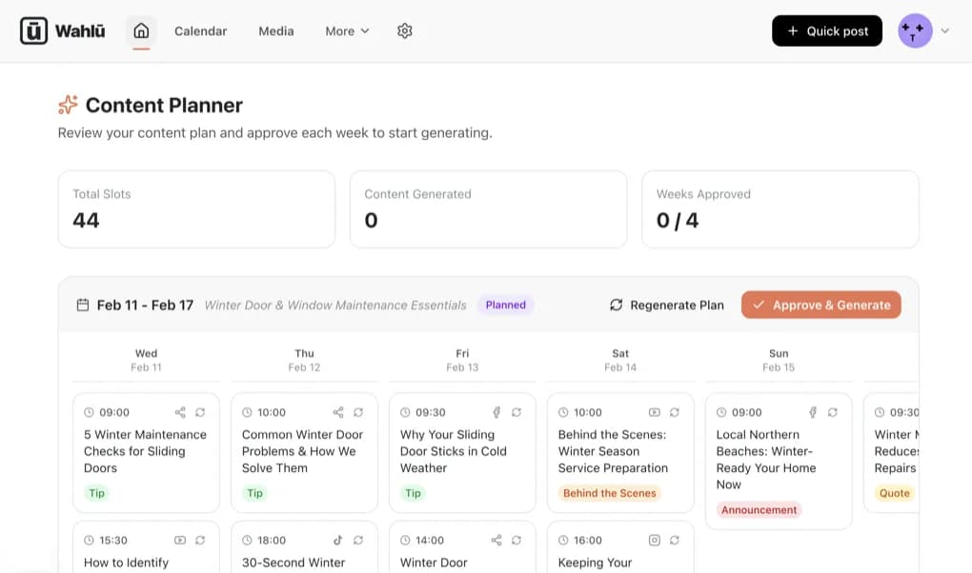This screenshot has height=573, width=972.
Task: Click the calendar icon beside Feb 11 - Feb 17
Action: 83,305
